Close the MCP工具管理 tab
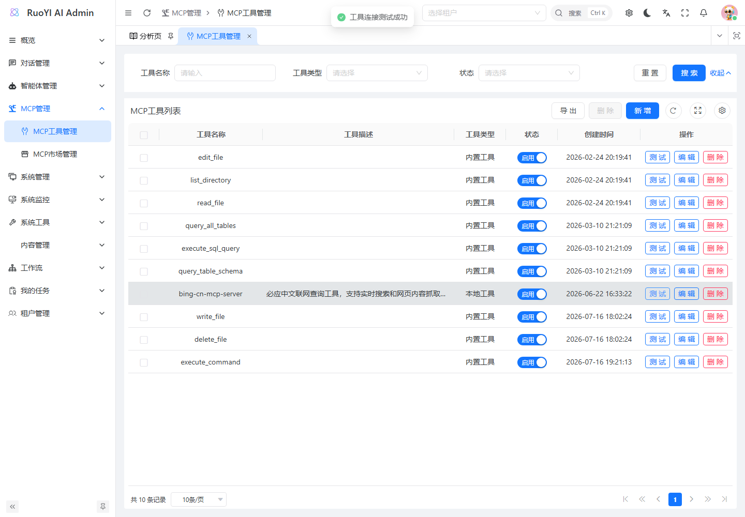This screenshot has height=517, width=745. tap(249, 36)
